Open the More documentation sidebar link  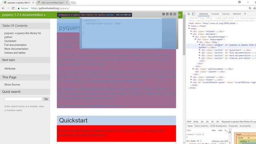pyautogui.click(x=16, y=49)
